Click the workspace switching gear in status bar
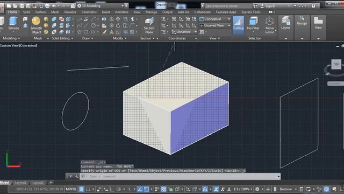 pyautogui.click(x=257, y=189)
